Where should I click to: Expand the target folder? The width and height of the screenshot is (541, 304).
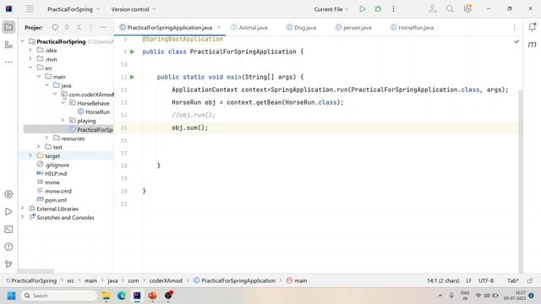point(30,155)
